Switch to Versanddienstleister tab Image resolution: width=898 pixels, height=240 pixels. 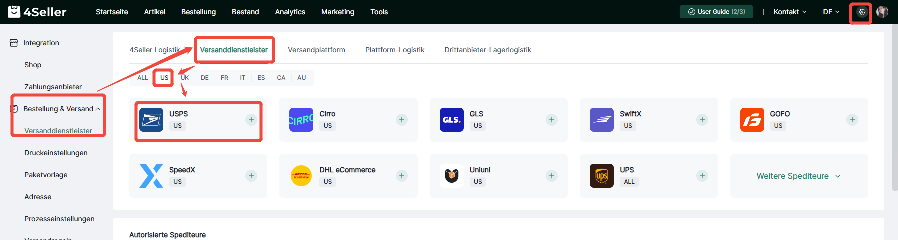pyautogui.click(x=234, y=50)
